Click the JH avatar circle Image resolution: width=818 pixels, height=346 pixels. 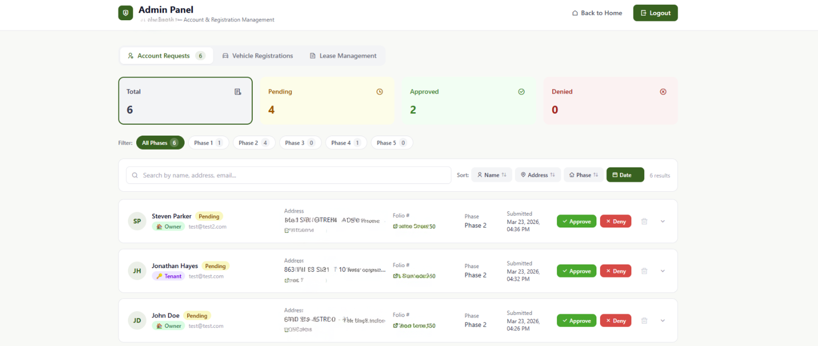coord(137,271)
